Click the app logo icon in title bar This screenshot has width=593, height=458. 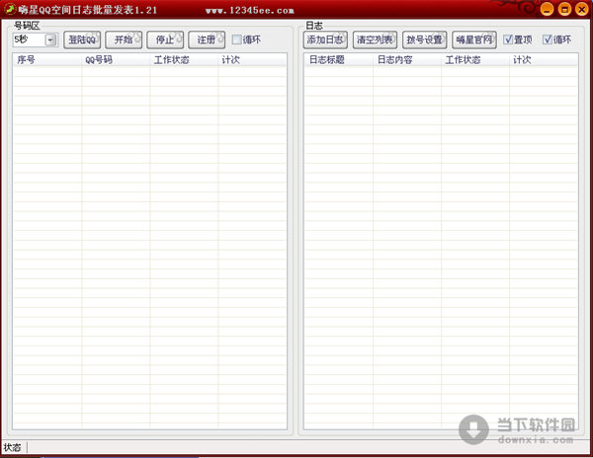click(9, 9)
